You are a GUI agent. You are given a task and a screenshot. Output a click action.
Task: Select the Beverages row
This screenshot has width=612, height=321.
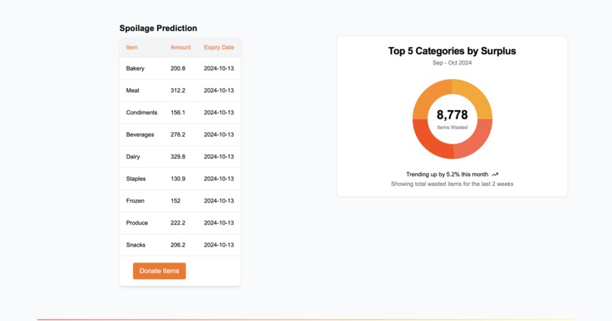pyautogui.click(x=180, y=134)
